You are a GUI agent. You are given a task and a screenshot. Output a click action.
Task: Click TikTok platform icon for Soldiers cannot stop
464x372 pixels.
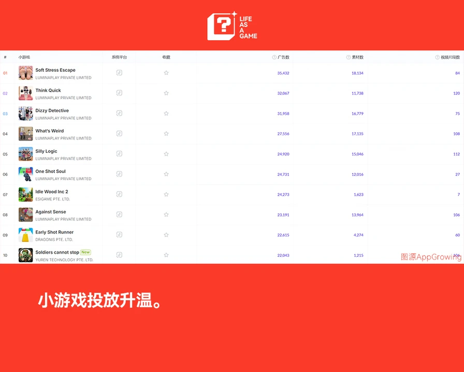pyautogui.click(x=119, y=255)
